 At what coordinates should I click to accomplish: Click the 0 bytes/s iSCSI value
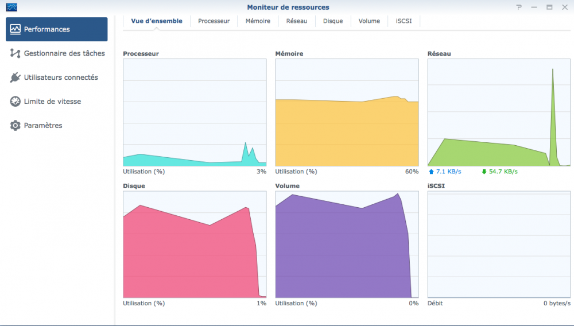pyautogui.click(x=557, y=303)
